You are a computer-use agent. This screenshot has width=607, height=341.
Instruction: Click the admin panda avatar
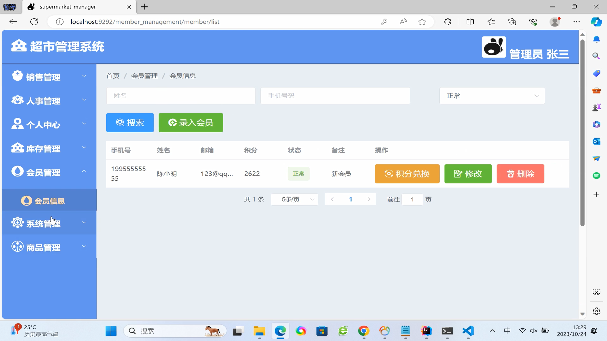pyautogui.click(x=494, y=47)
